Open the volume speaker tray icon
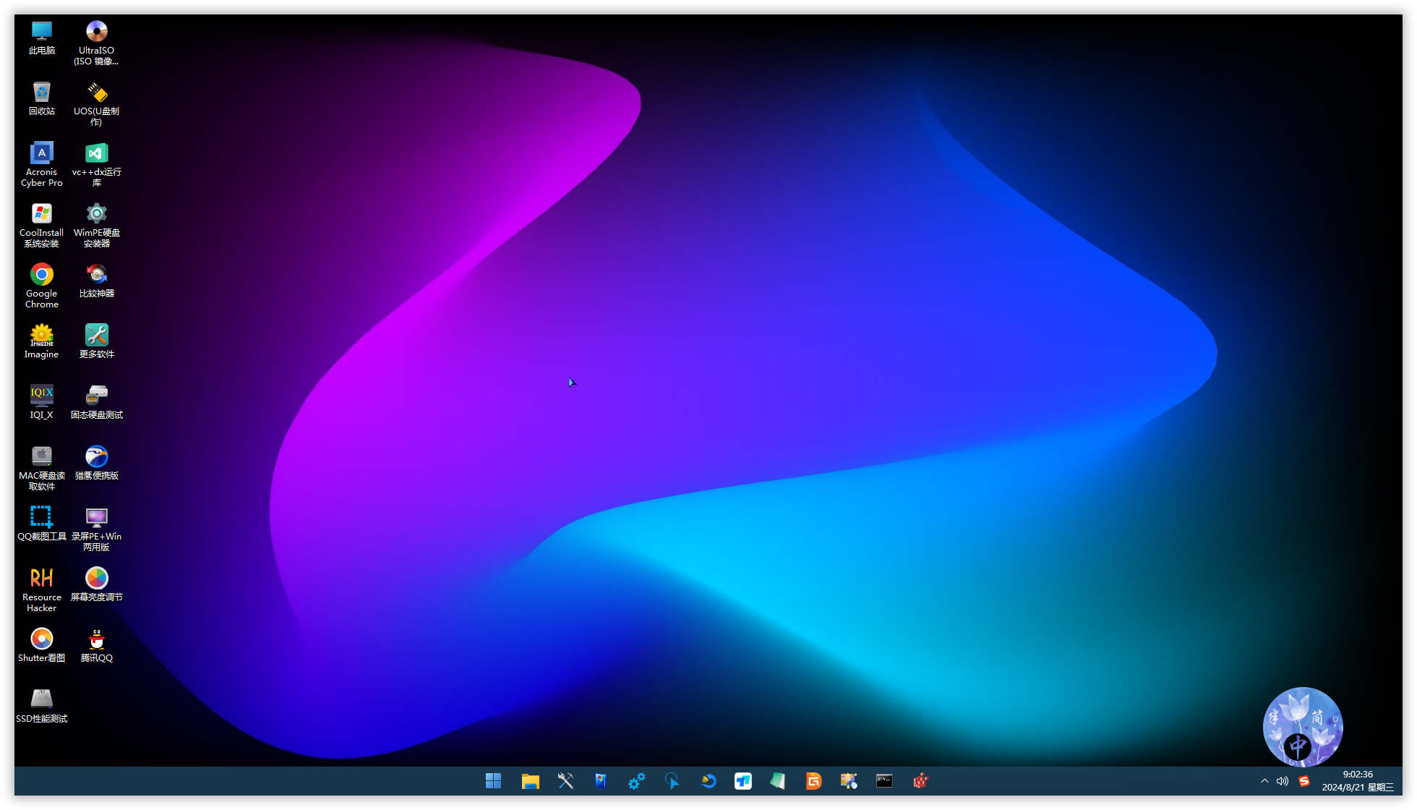The image size is (1417, 810). (x=1283, y=781)
